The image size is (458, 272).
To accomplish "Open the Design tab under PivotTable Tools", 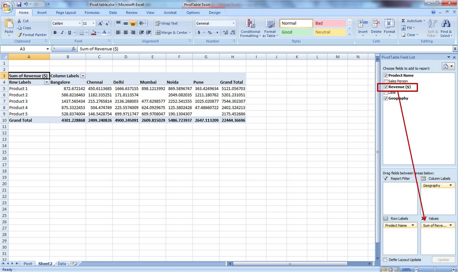I will click(x=215, y=13).
